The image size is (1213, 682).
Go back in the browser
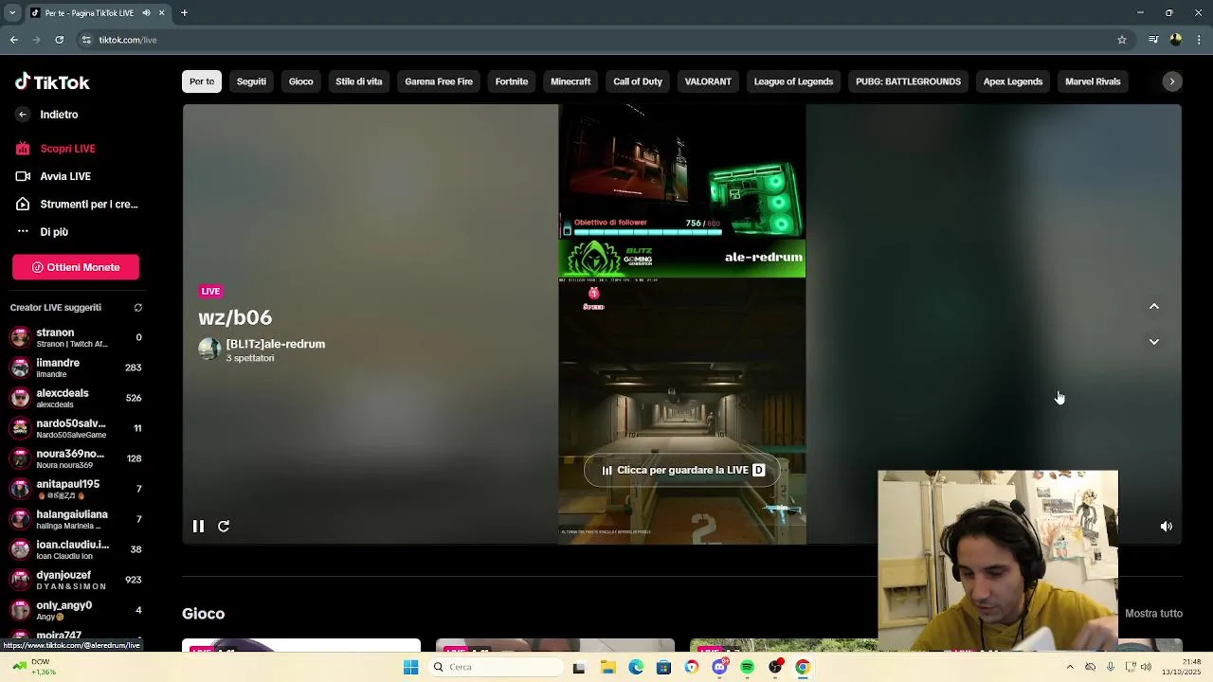(13, 40)
